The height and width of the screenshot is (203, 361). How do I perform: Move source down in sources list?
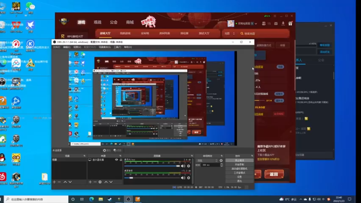coord(111,182)
